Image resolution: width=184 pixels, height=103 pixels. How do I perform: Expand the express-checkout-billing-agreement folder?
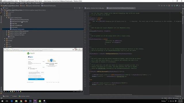[x=7, y=31]
